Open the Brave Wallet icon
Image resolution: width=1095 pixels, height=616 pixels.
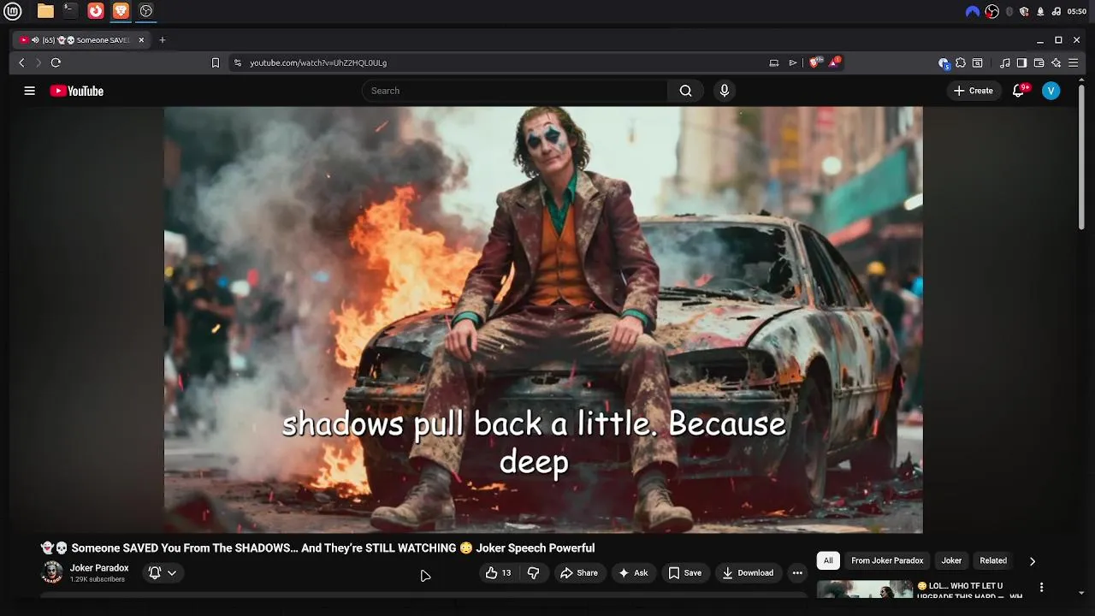[x=1039, y=62]
